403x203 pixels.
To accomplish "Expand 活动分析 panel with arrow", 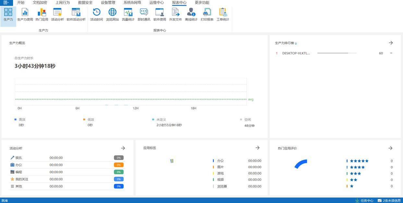I will pyautogui.click(x=123, y=148).
